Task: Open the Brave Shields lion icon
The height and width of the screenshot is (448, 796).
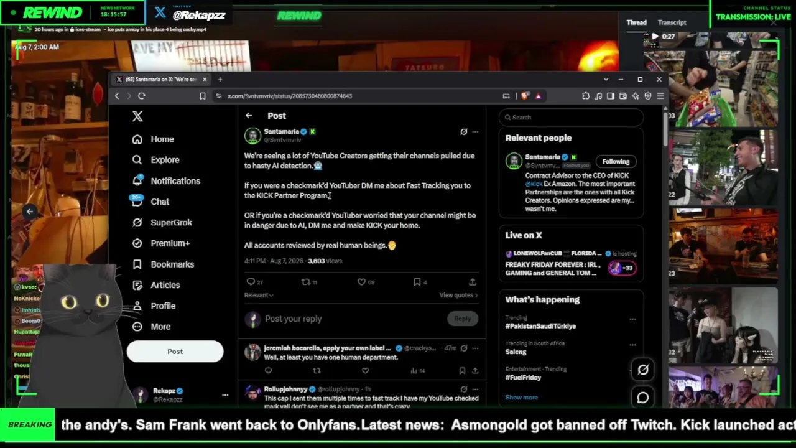Action: point(525,96)
